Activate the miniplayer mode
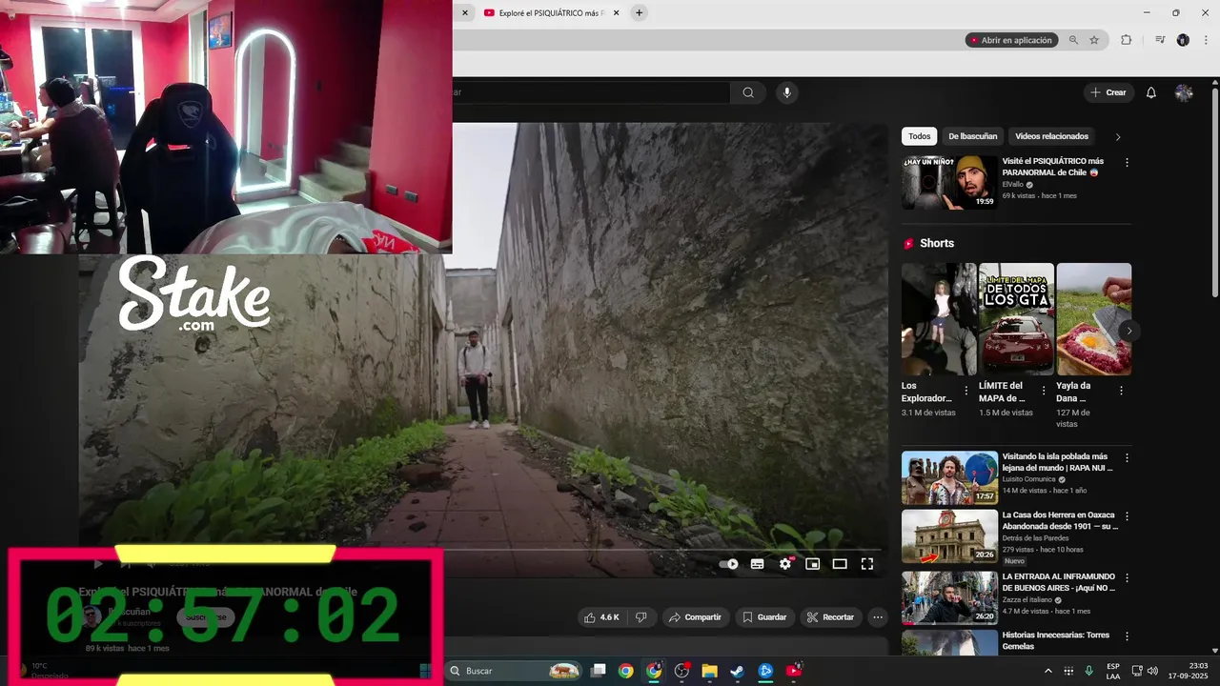The width and height of the screenshot is (1220, 686). click(812, 564)
